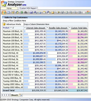Click the blue cloud arrow toolbar icon
The image size is (91, 101).
pyautogui.click(x=40, y=12)
